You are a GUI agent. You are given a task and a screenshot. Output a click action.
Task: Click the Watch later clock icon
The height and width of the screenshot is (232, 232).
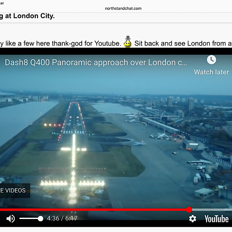pyautogui.click(x=212, y=60)
